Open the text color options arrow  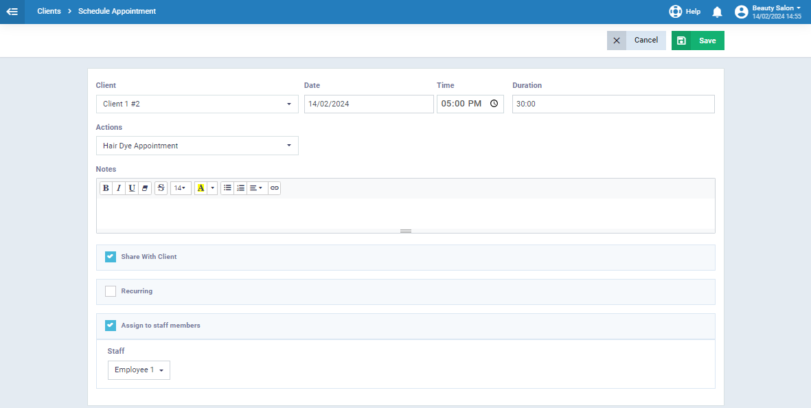[213, 188]
